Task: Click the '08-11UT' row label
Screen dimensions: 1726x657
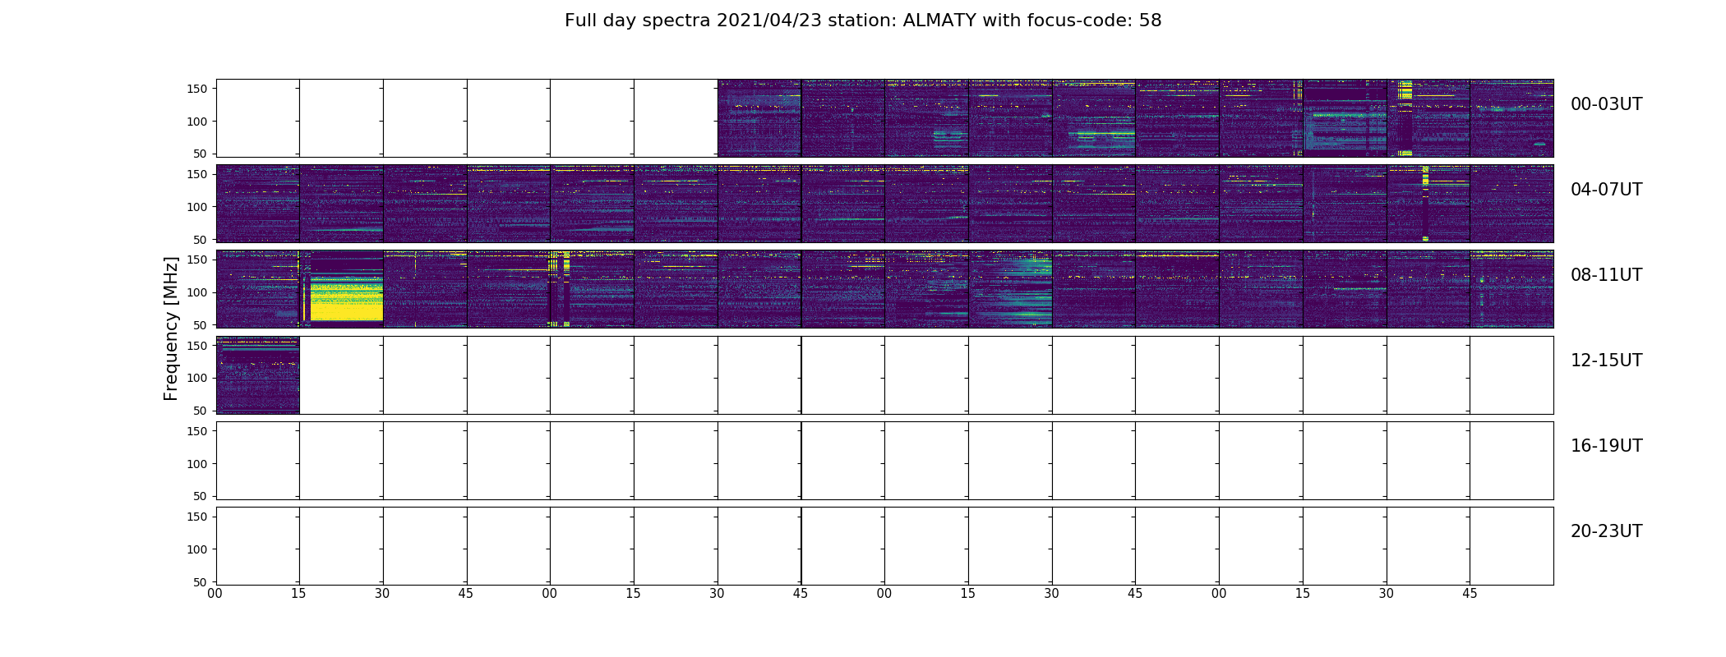Action: (1606, 275)
